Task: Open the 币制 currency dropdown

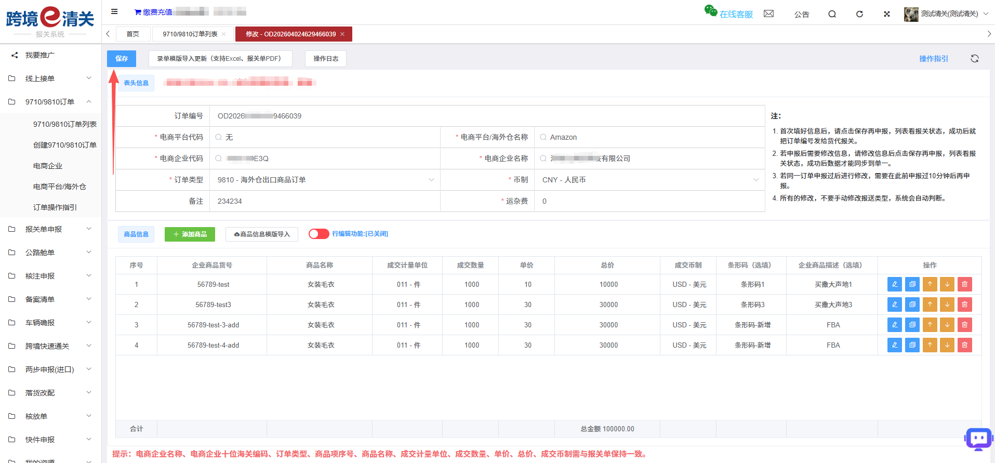Action: click(649, 180)
